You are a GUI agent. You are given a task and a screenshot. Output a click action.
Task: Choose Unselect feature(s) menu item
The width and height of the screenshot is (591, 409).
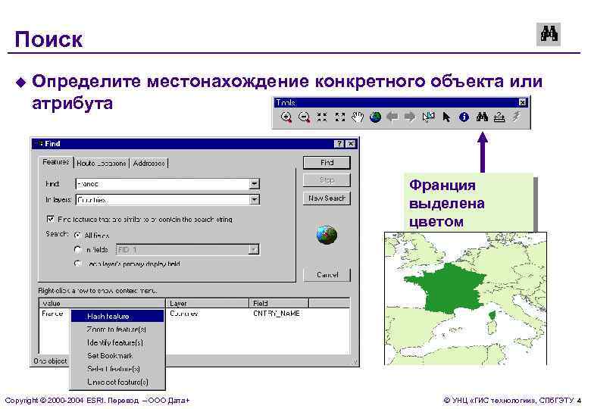click(x=117, y=382)
